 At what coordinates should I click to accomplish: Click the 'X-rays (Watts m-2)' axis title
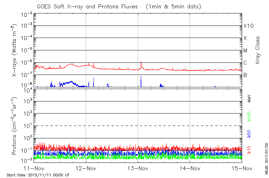click(x=15, y=50)
